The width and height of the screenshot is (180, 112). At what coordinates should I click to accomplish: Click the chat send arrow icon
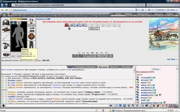[111, 106]
